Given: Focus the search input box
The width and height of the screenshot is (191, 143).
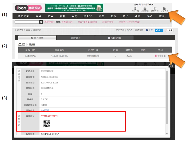Looking at the screenshot, I should pos(27,22).
